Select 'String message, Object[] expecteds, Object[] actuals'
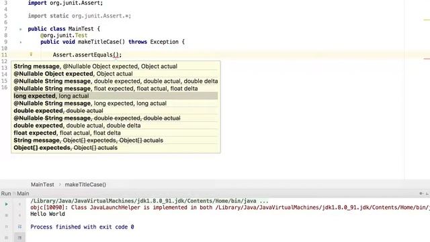This screenshot has height=242, width=430. tap(116, 140)
